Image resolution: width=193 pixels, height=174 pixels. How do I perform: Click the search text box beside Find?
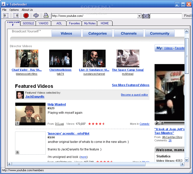click(x=166, y=16)
